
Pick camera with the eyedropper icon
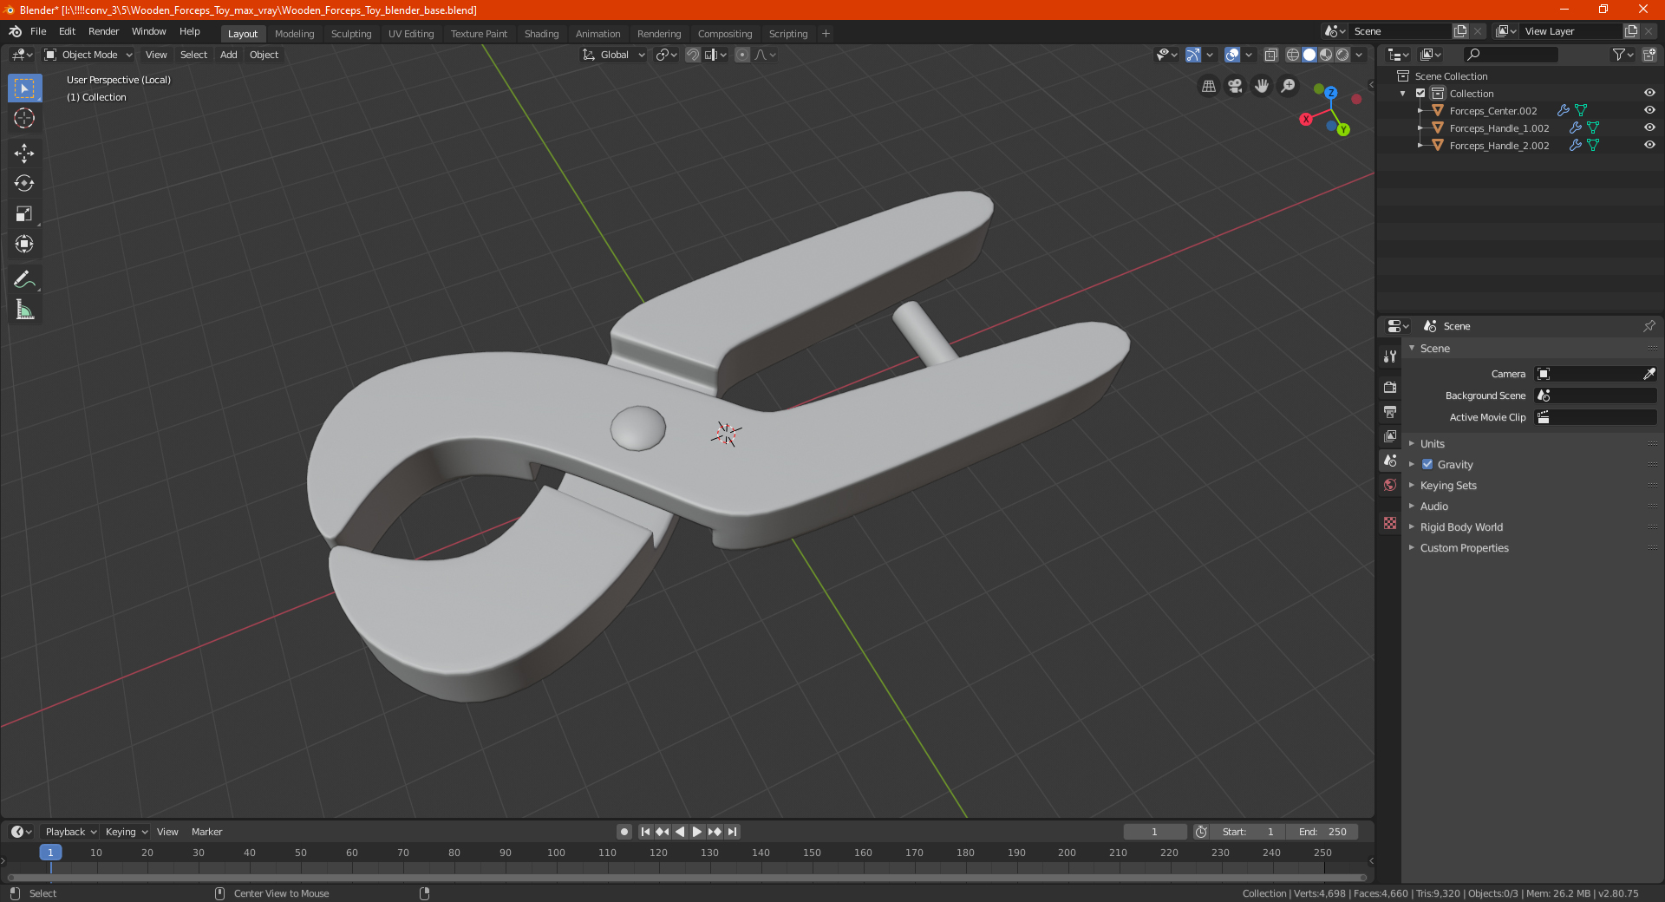[1649, 374]
